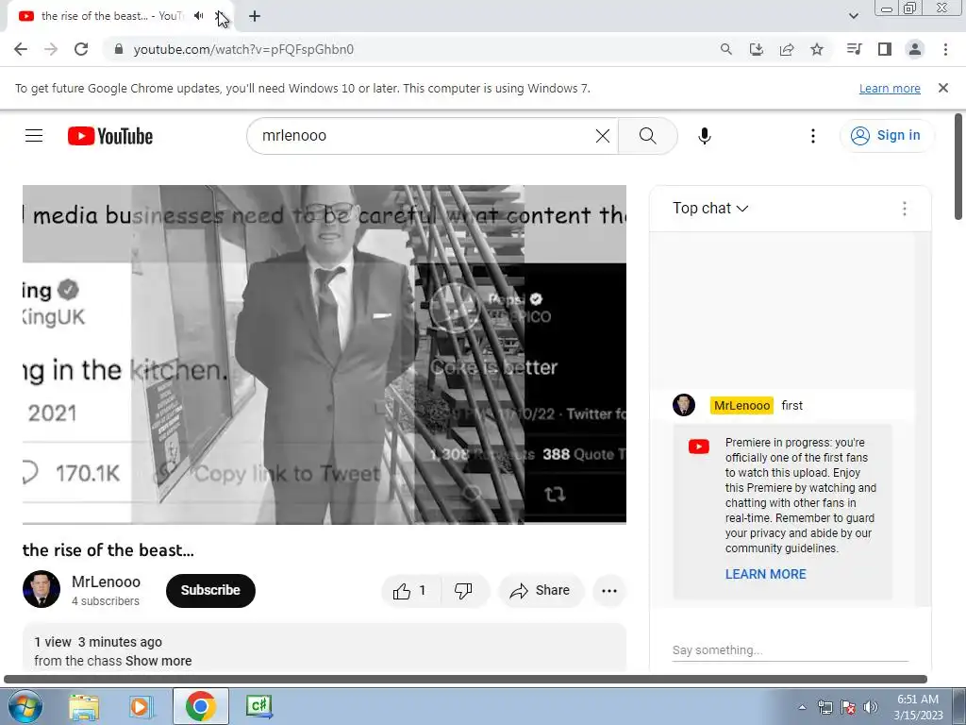966x725 pixels.
Task: Follow LEARN MORE in the premiere notice
Action: (x=766, y=574)
